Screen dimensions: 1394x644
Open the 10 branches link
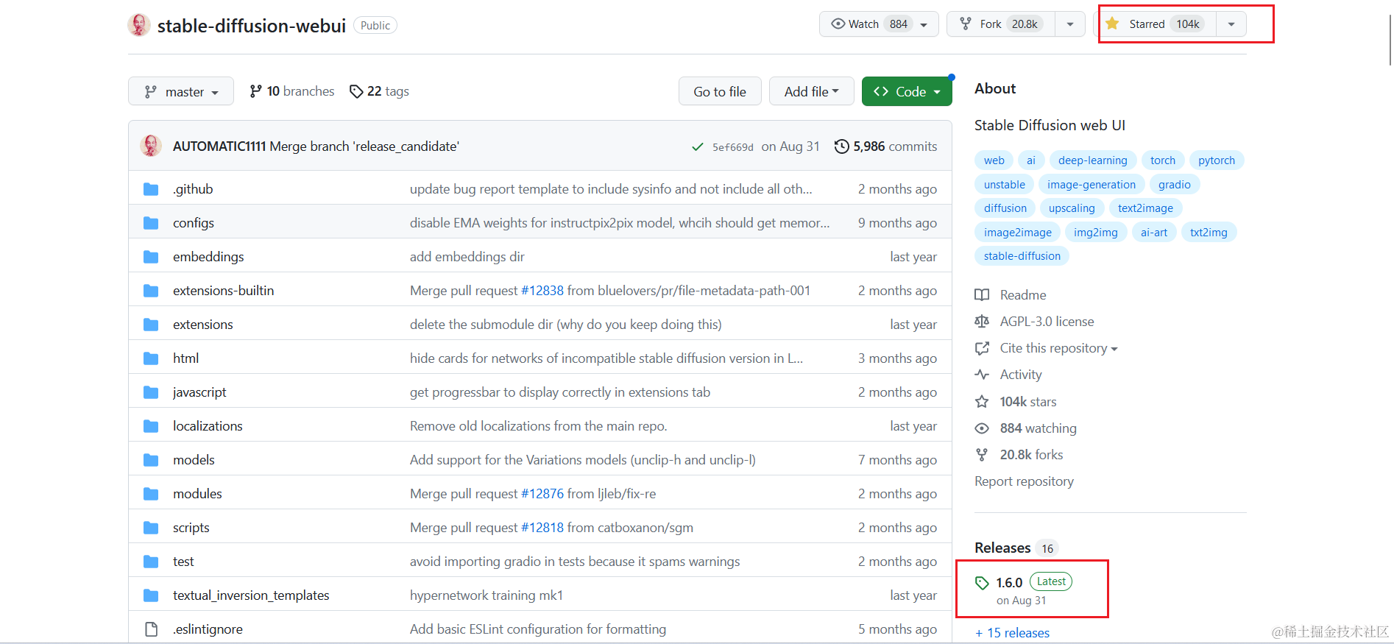(292, 91)
